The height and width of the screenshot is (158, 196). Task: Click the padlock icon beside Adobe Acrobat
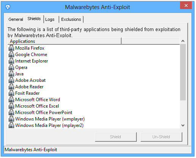(x=11, y=80)
